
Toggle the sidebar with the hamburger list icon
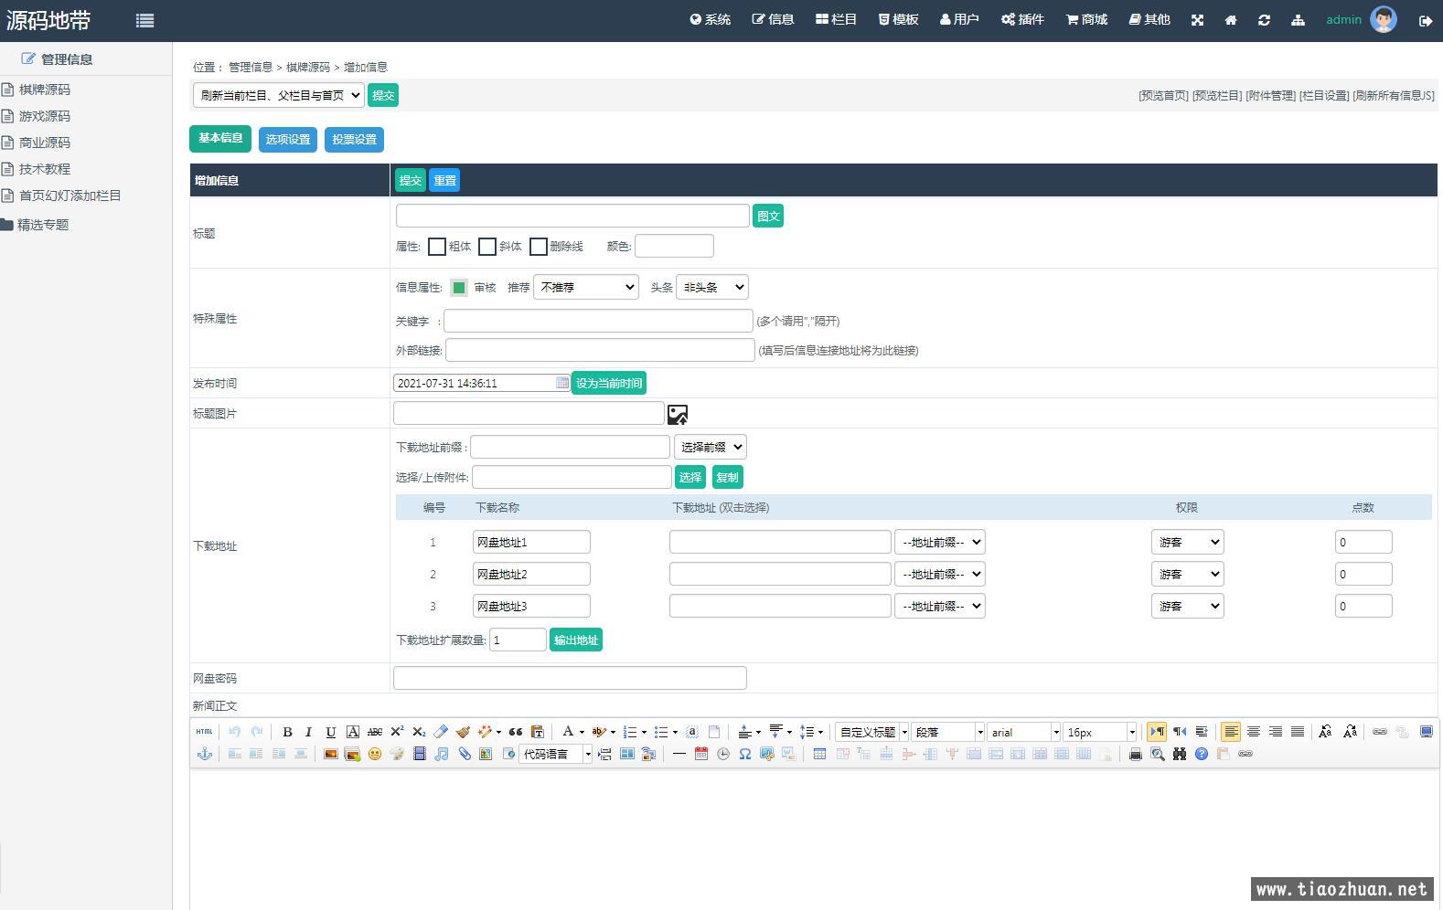(x=144, y=20)
